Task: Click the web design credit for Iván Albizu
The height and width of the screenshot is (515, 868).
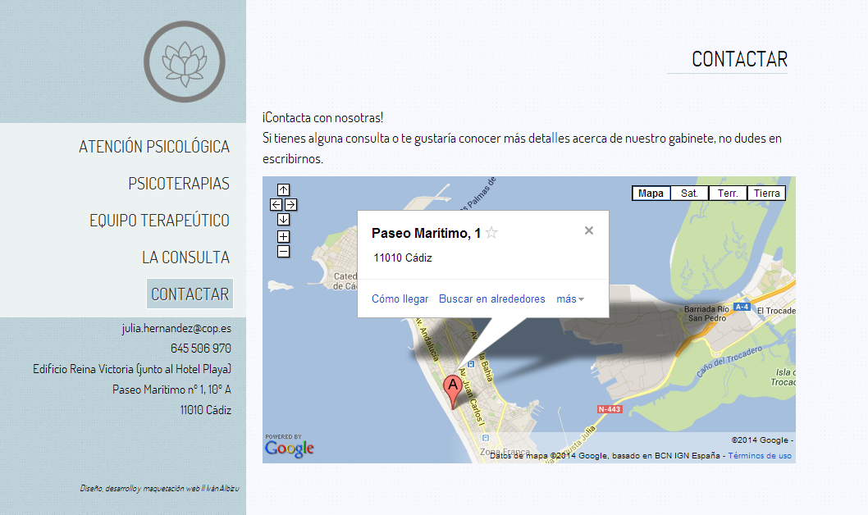Action: 159,489
